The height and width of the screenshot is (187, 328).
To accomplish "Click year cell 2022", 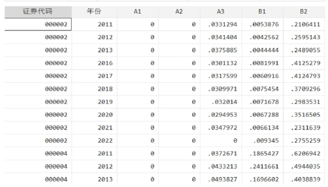I will [x=94, y=141].
